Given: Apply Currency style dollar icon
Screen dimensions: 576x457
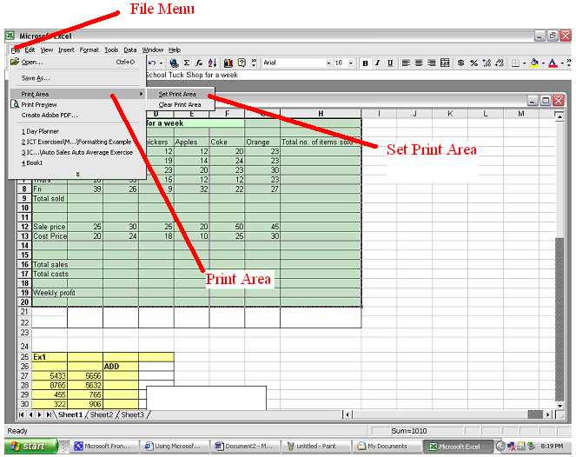Looking at the screenshot, I should pyautogui.click(x=460, y=63).
